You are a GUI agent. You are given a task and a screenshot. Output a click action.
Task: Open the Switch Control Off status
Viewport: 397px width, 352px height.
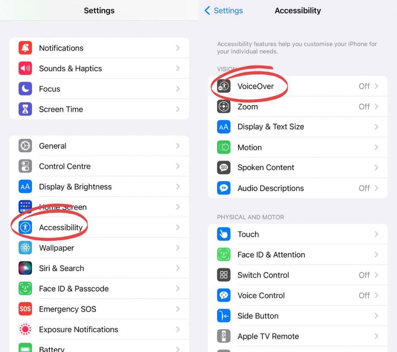tap(364, 275)
